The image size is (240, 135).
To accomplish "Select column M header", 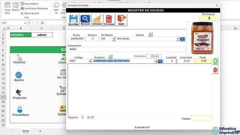I will pyautogui.click(x=235, y=28).
